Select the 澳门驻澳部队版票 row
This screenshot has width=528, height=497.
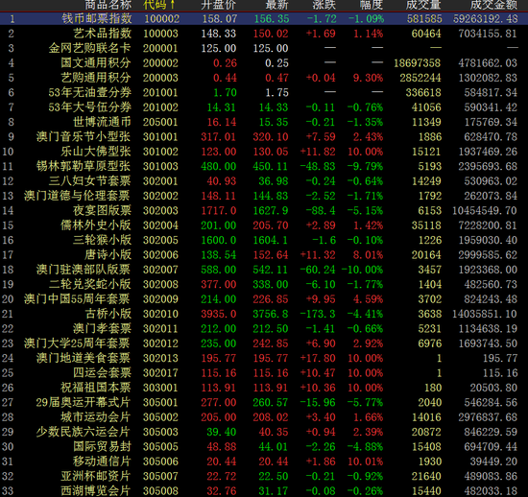[264, 270]
